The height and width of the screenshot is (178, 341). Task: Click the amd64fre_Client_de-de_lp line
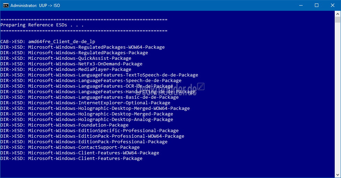[x=48, y=41]
